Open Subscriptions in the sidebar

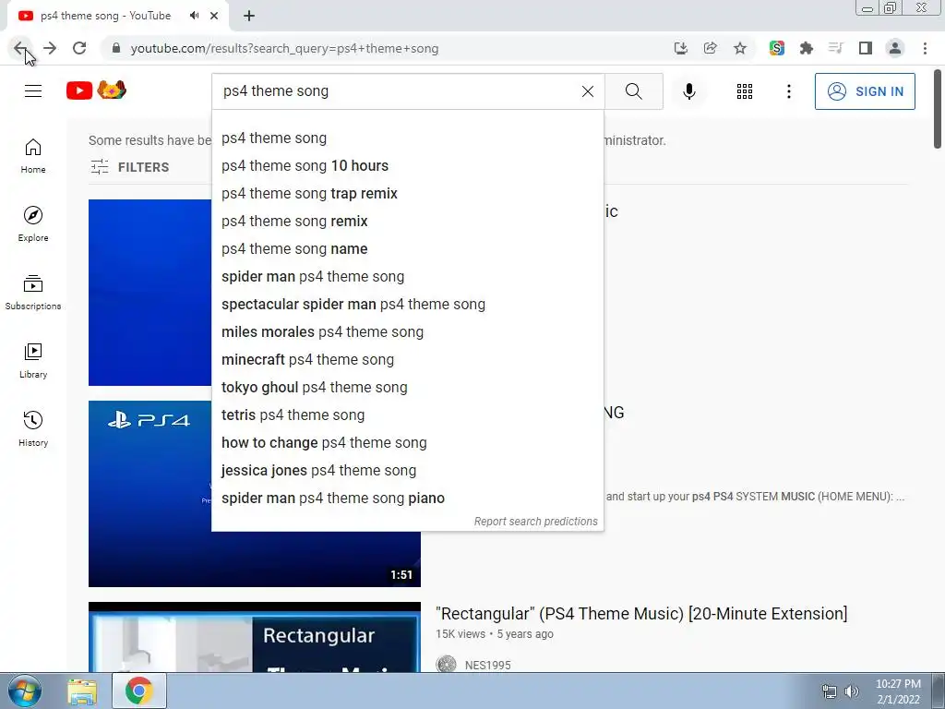33,293
